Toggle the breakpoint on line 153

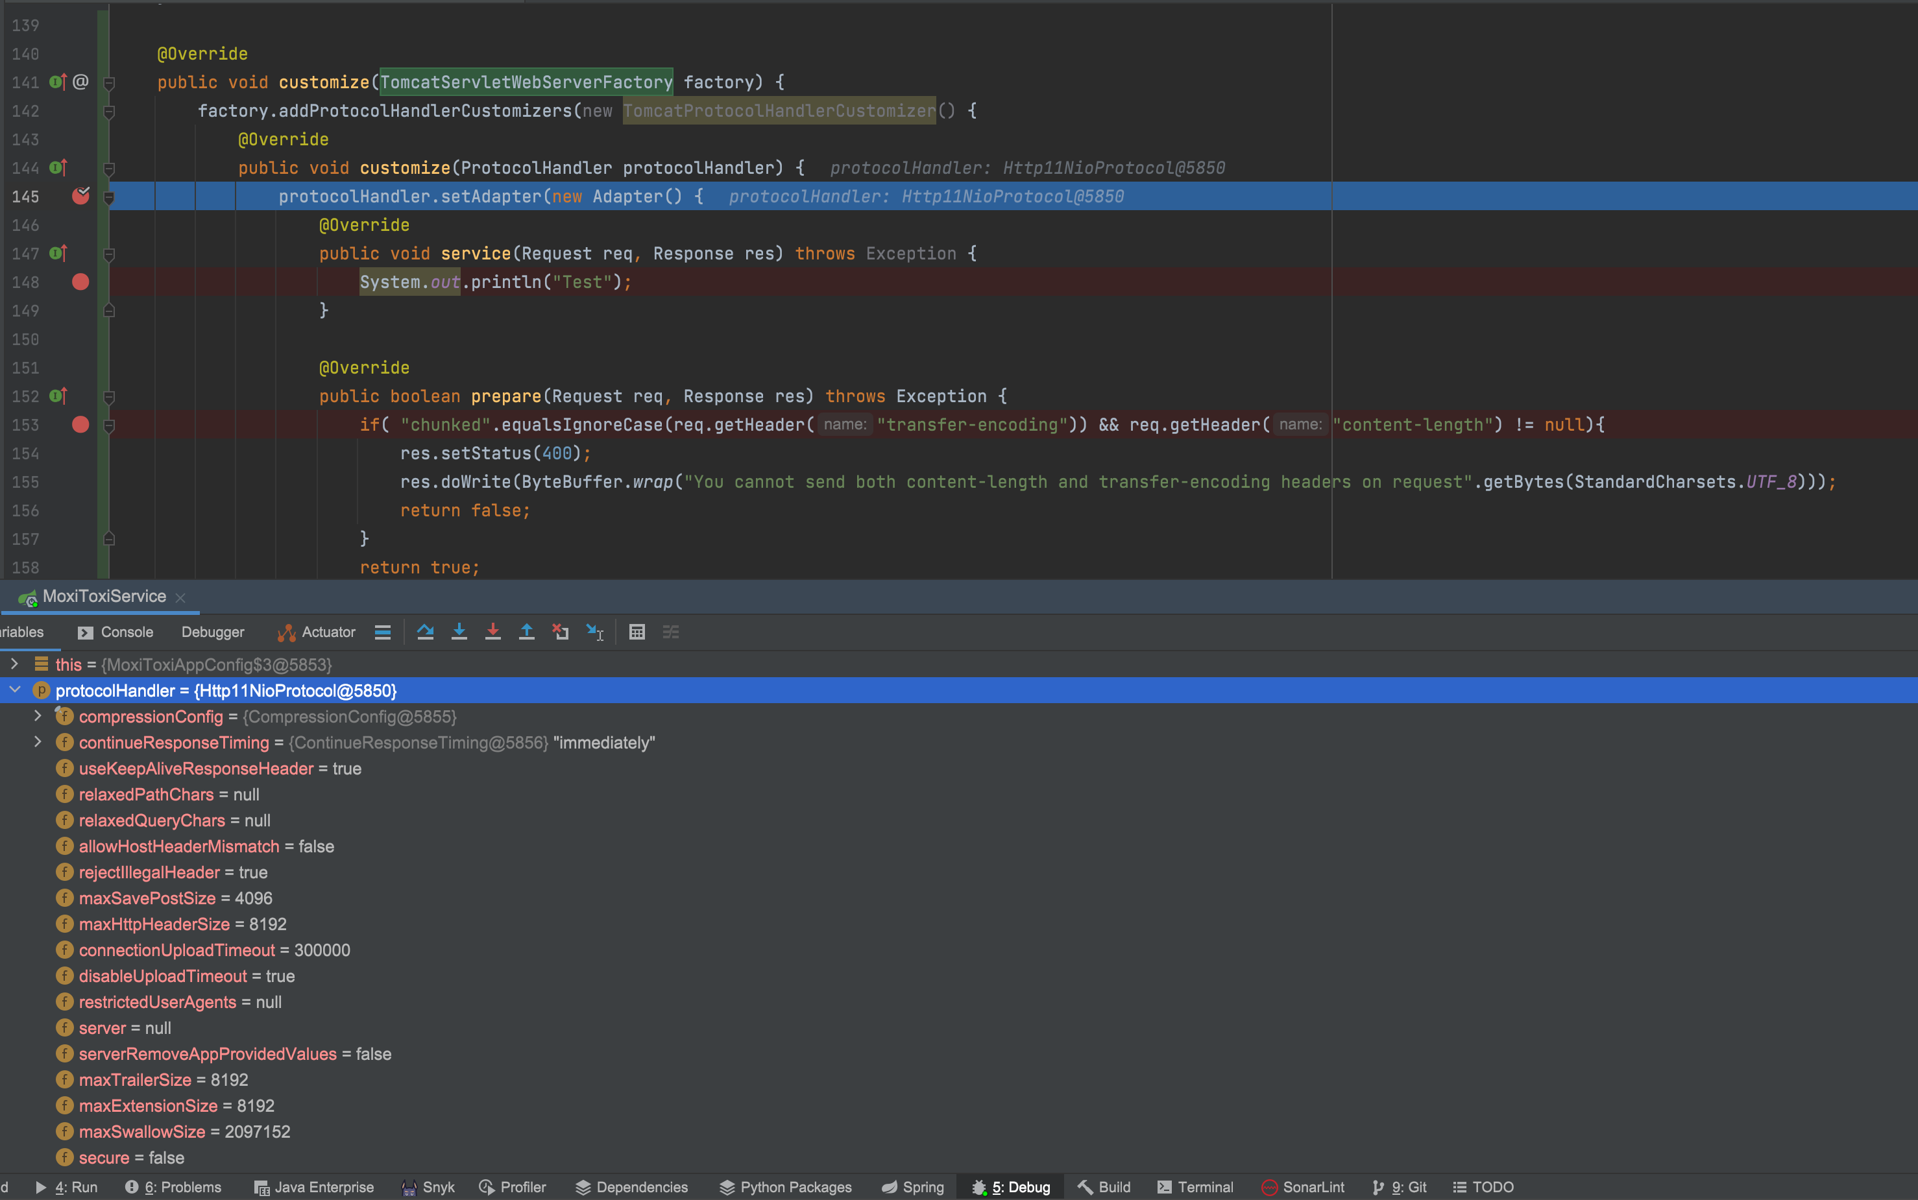80,425
